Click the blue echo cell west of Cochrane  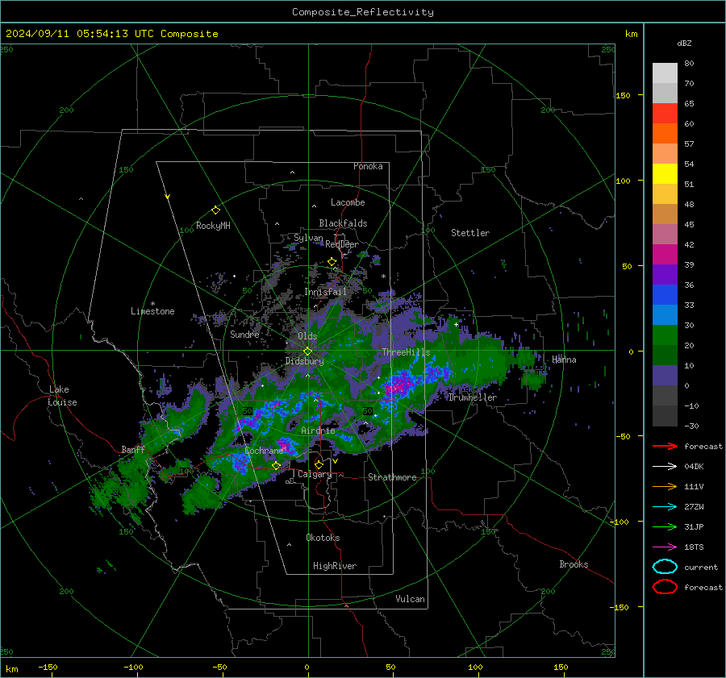pos(240,462)
